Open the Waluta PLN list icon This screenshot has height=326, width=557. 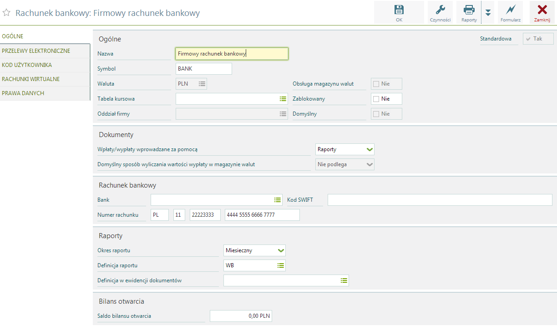click(202, 84)
